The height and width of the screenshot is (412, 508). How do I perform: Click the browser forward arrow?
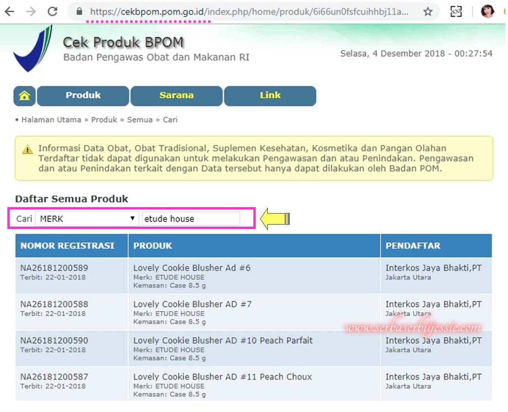pos(31,11)
